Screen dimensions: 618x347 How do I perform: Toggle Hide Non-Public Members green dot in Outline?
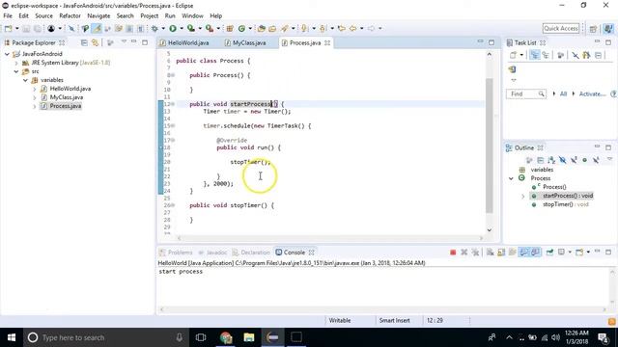click(585, 160)
